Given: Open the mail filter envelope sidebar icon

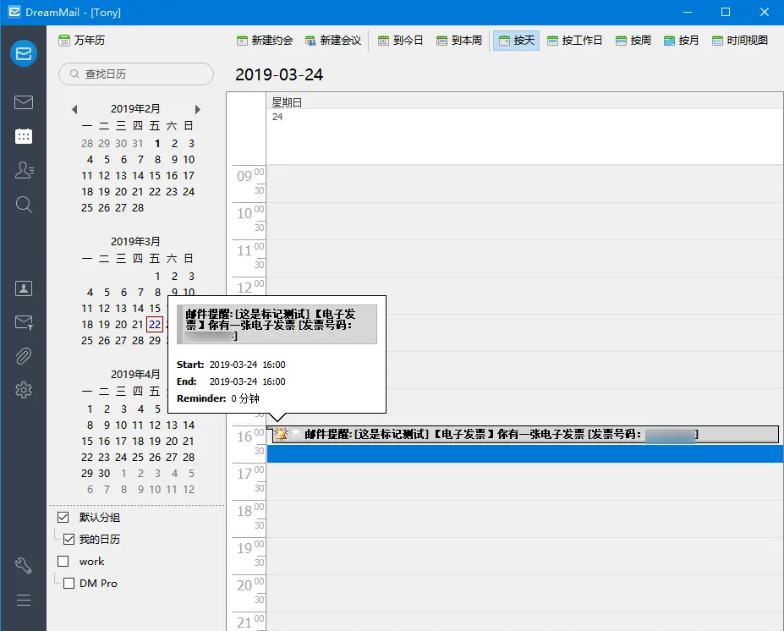Looking at the screenshot, I should (x=24, y=322).
